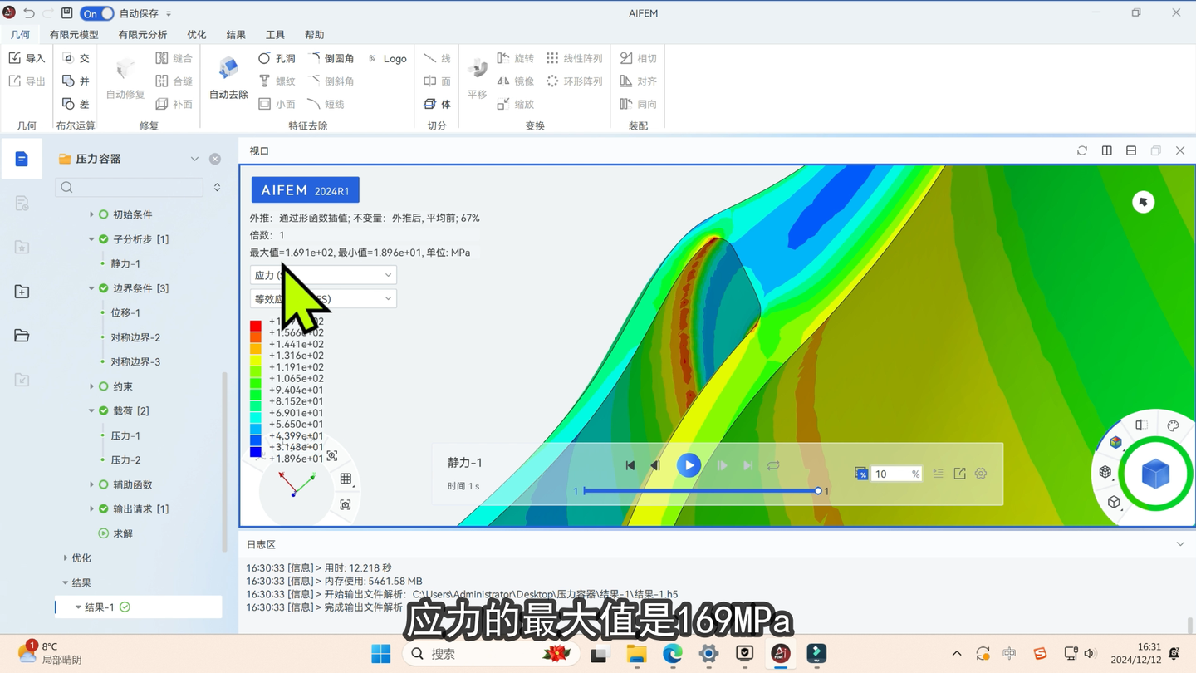Toggle the 约束 status circle
This screenshot has height=673, width=1196.
(x=104, y=386)
